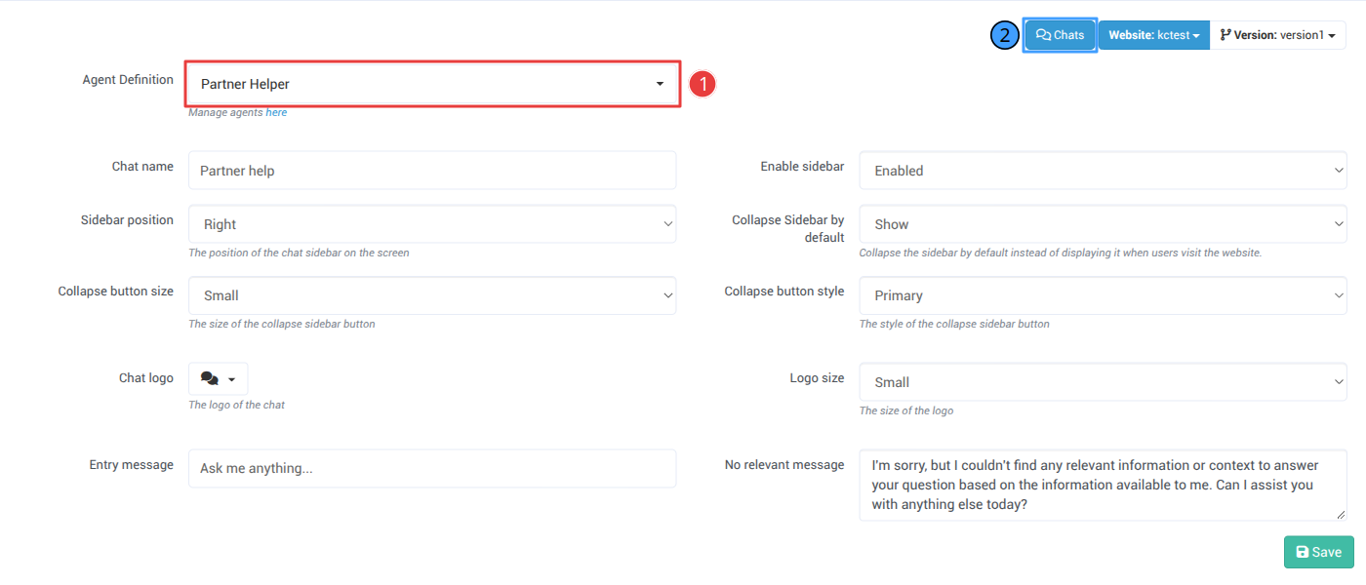Click the 'here' manage agents link
1366x585 pixels.
(276, 112)
